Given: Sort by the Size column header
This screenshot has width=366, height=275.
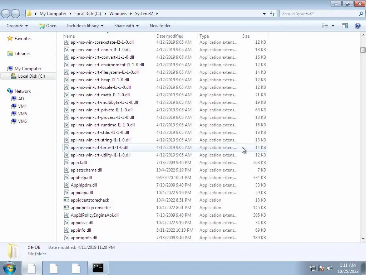Looking at the screenshot, I should [x=254, y=36].
